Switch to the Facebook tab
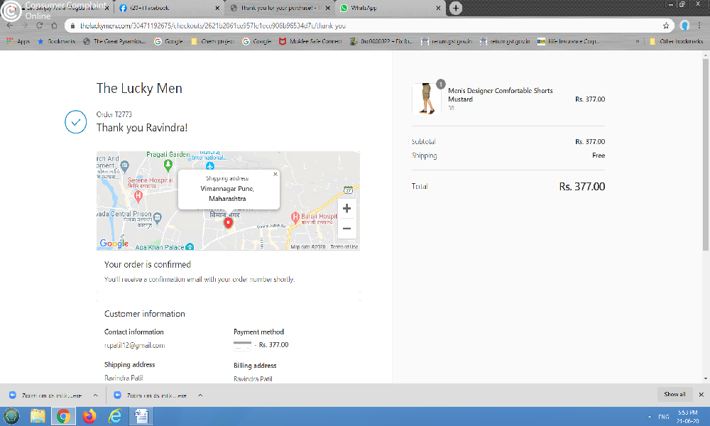 coord(168,8)
